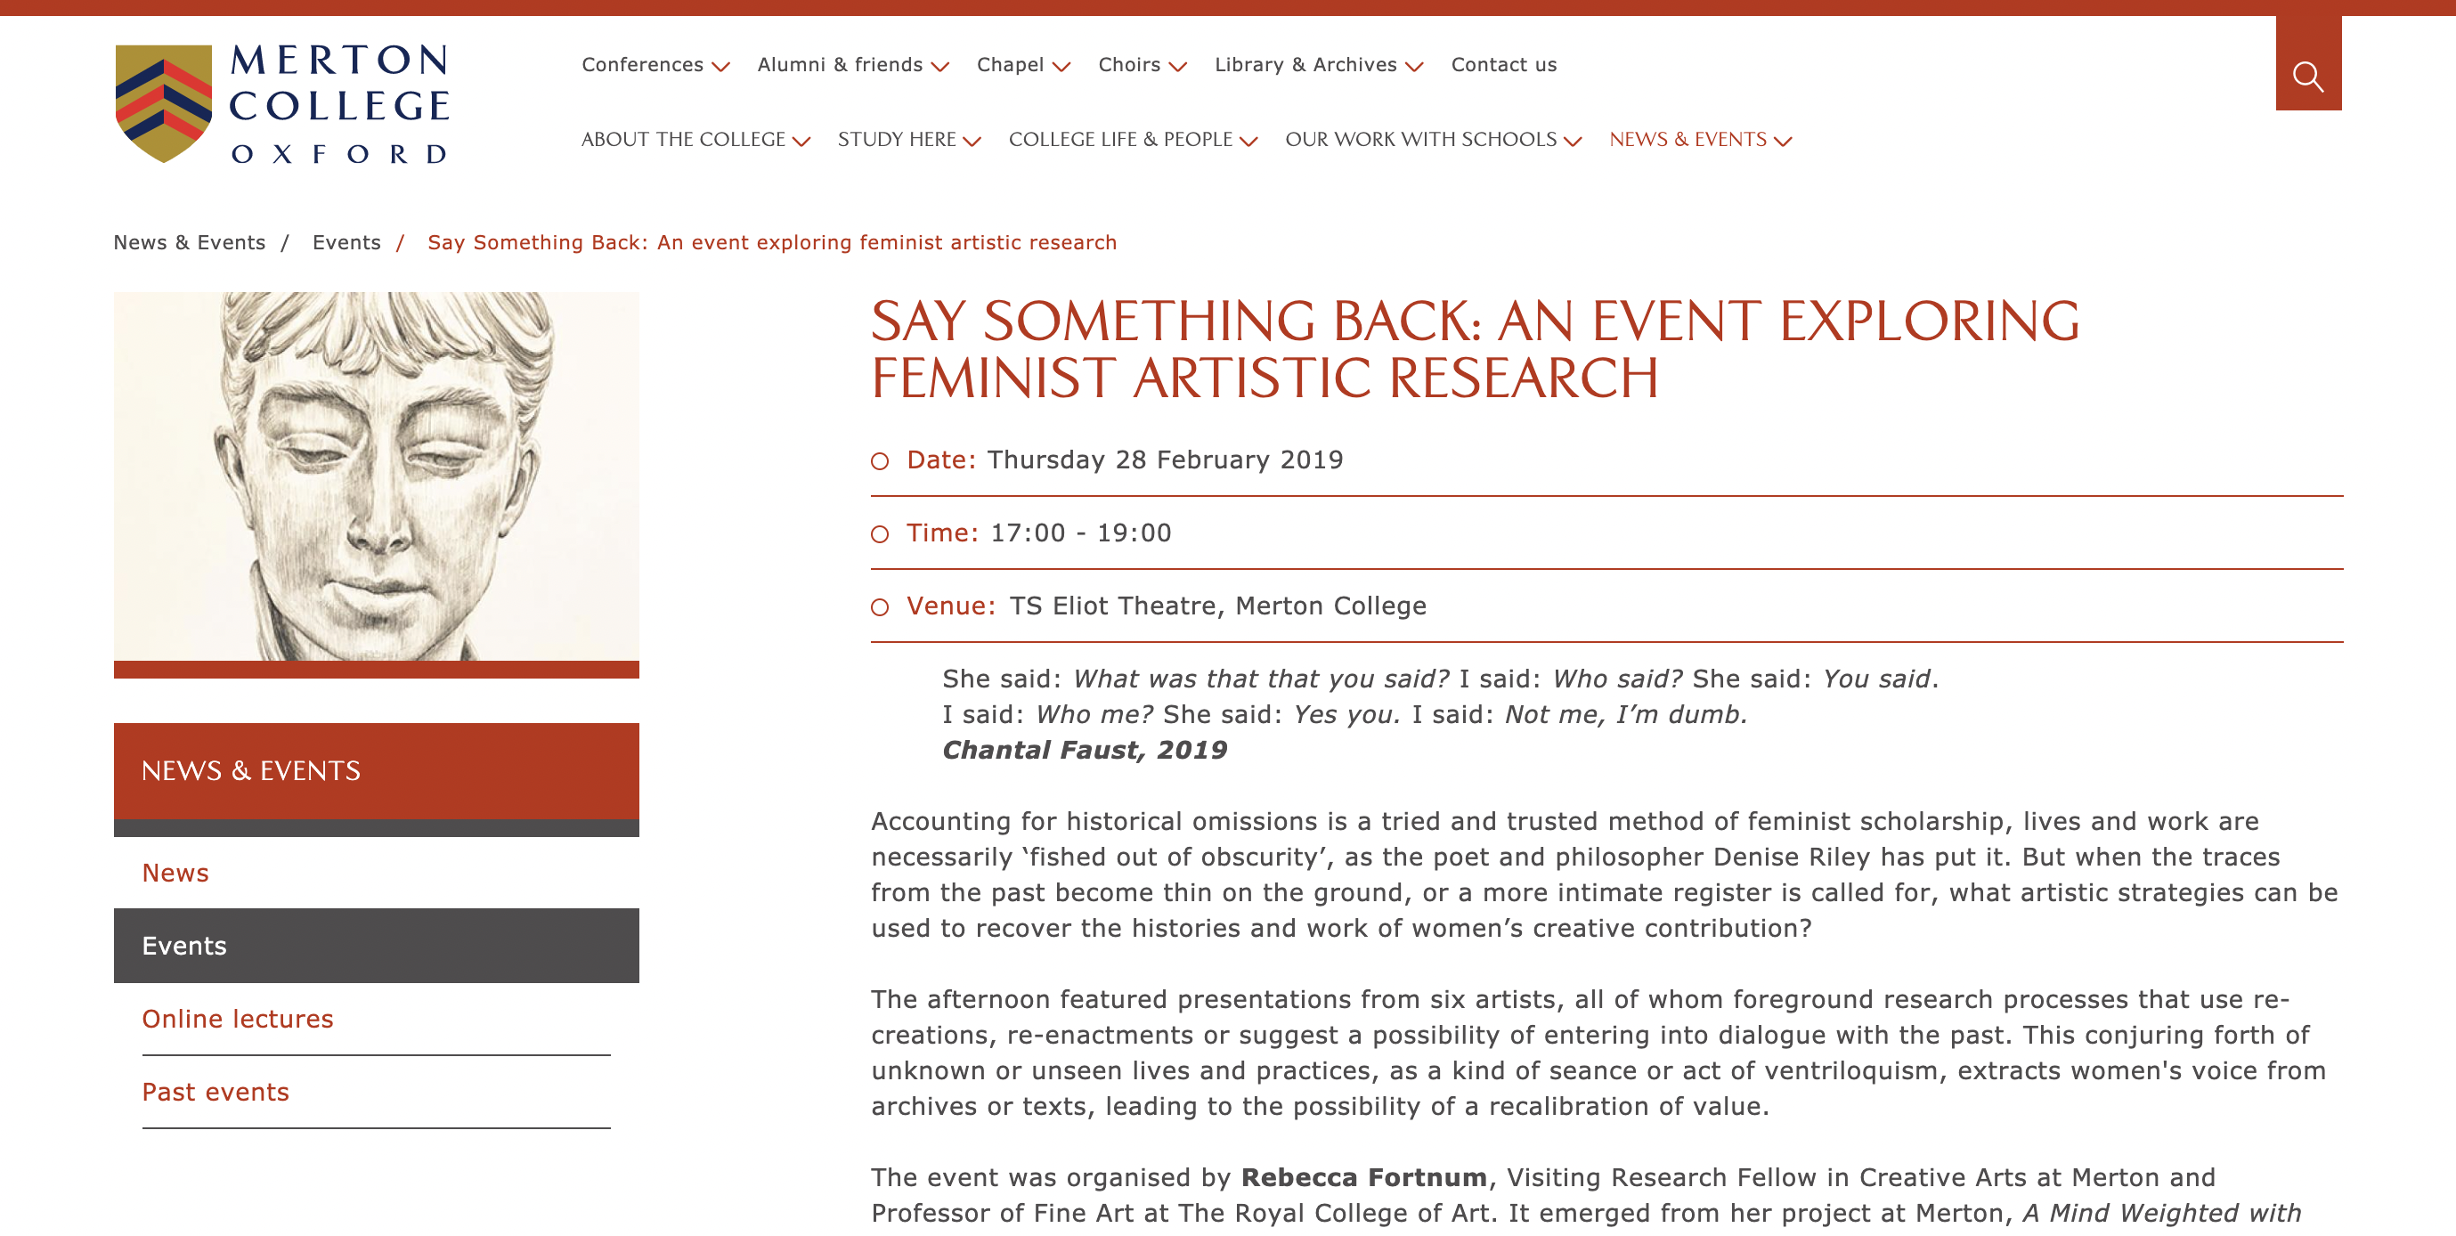Open the search magnifier icon
2456x1236 pixels.
[2307, 76]
